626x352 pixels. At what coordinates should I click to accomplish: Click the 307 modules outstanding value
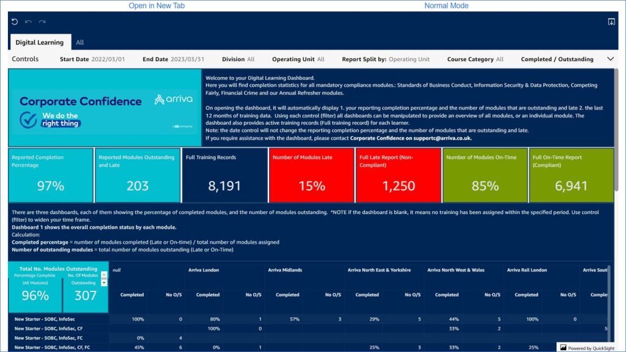86,295
